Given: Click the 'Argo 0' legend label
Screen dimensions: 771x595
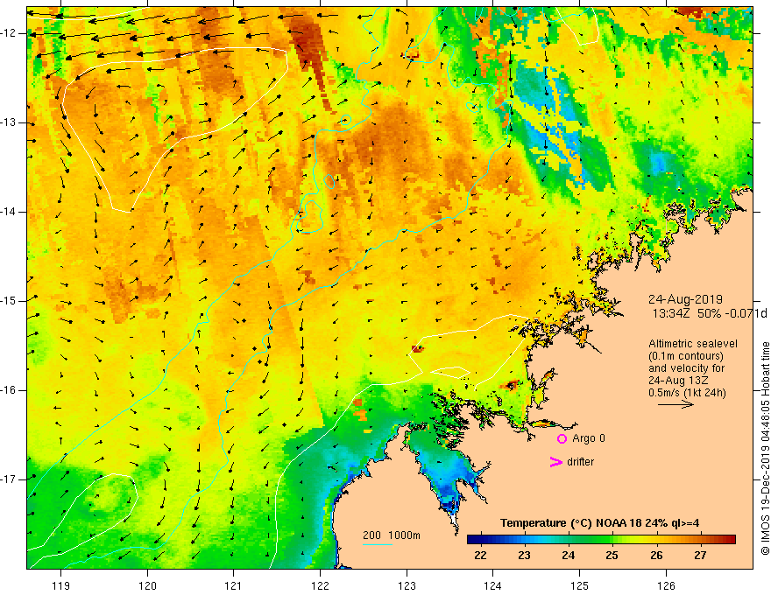Looking at the screenshot, I should pos(589,438).
